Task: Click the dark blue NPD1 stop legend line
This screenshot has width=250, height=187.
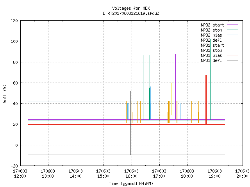Action: 232,50
